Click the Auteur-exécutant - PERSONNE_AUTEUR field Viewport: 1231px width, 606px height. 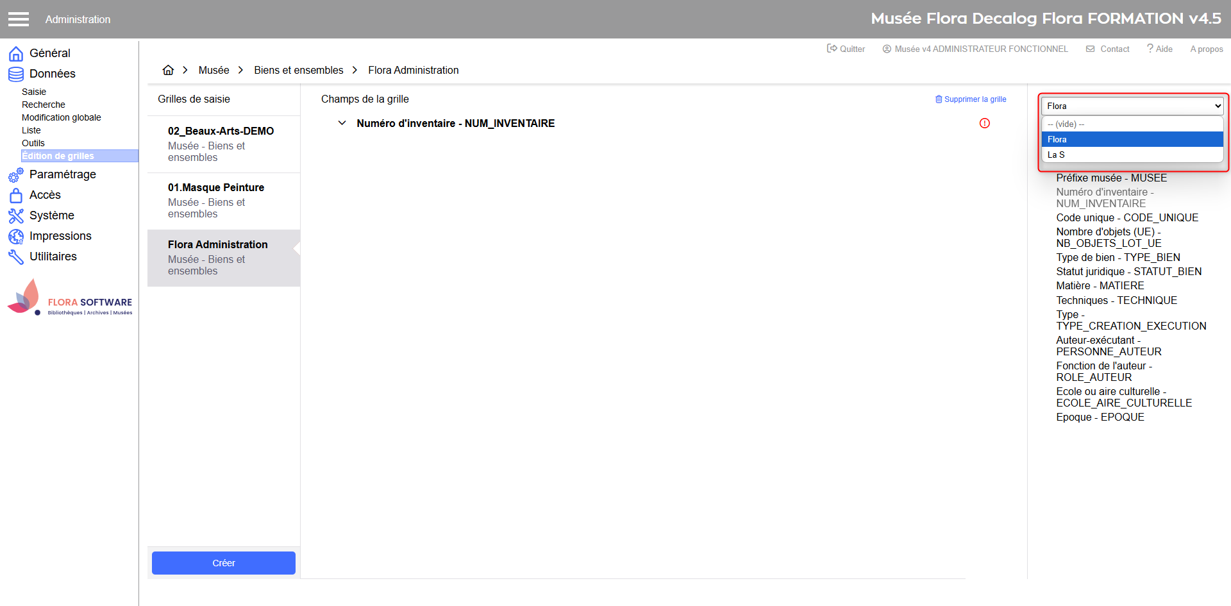(x=1109, y=346)
